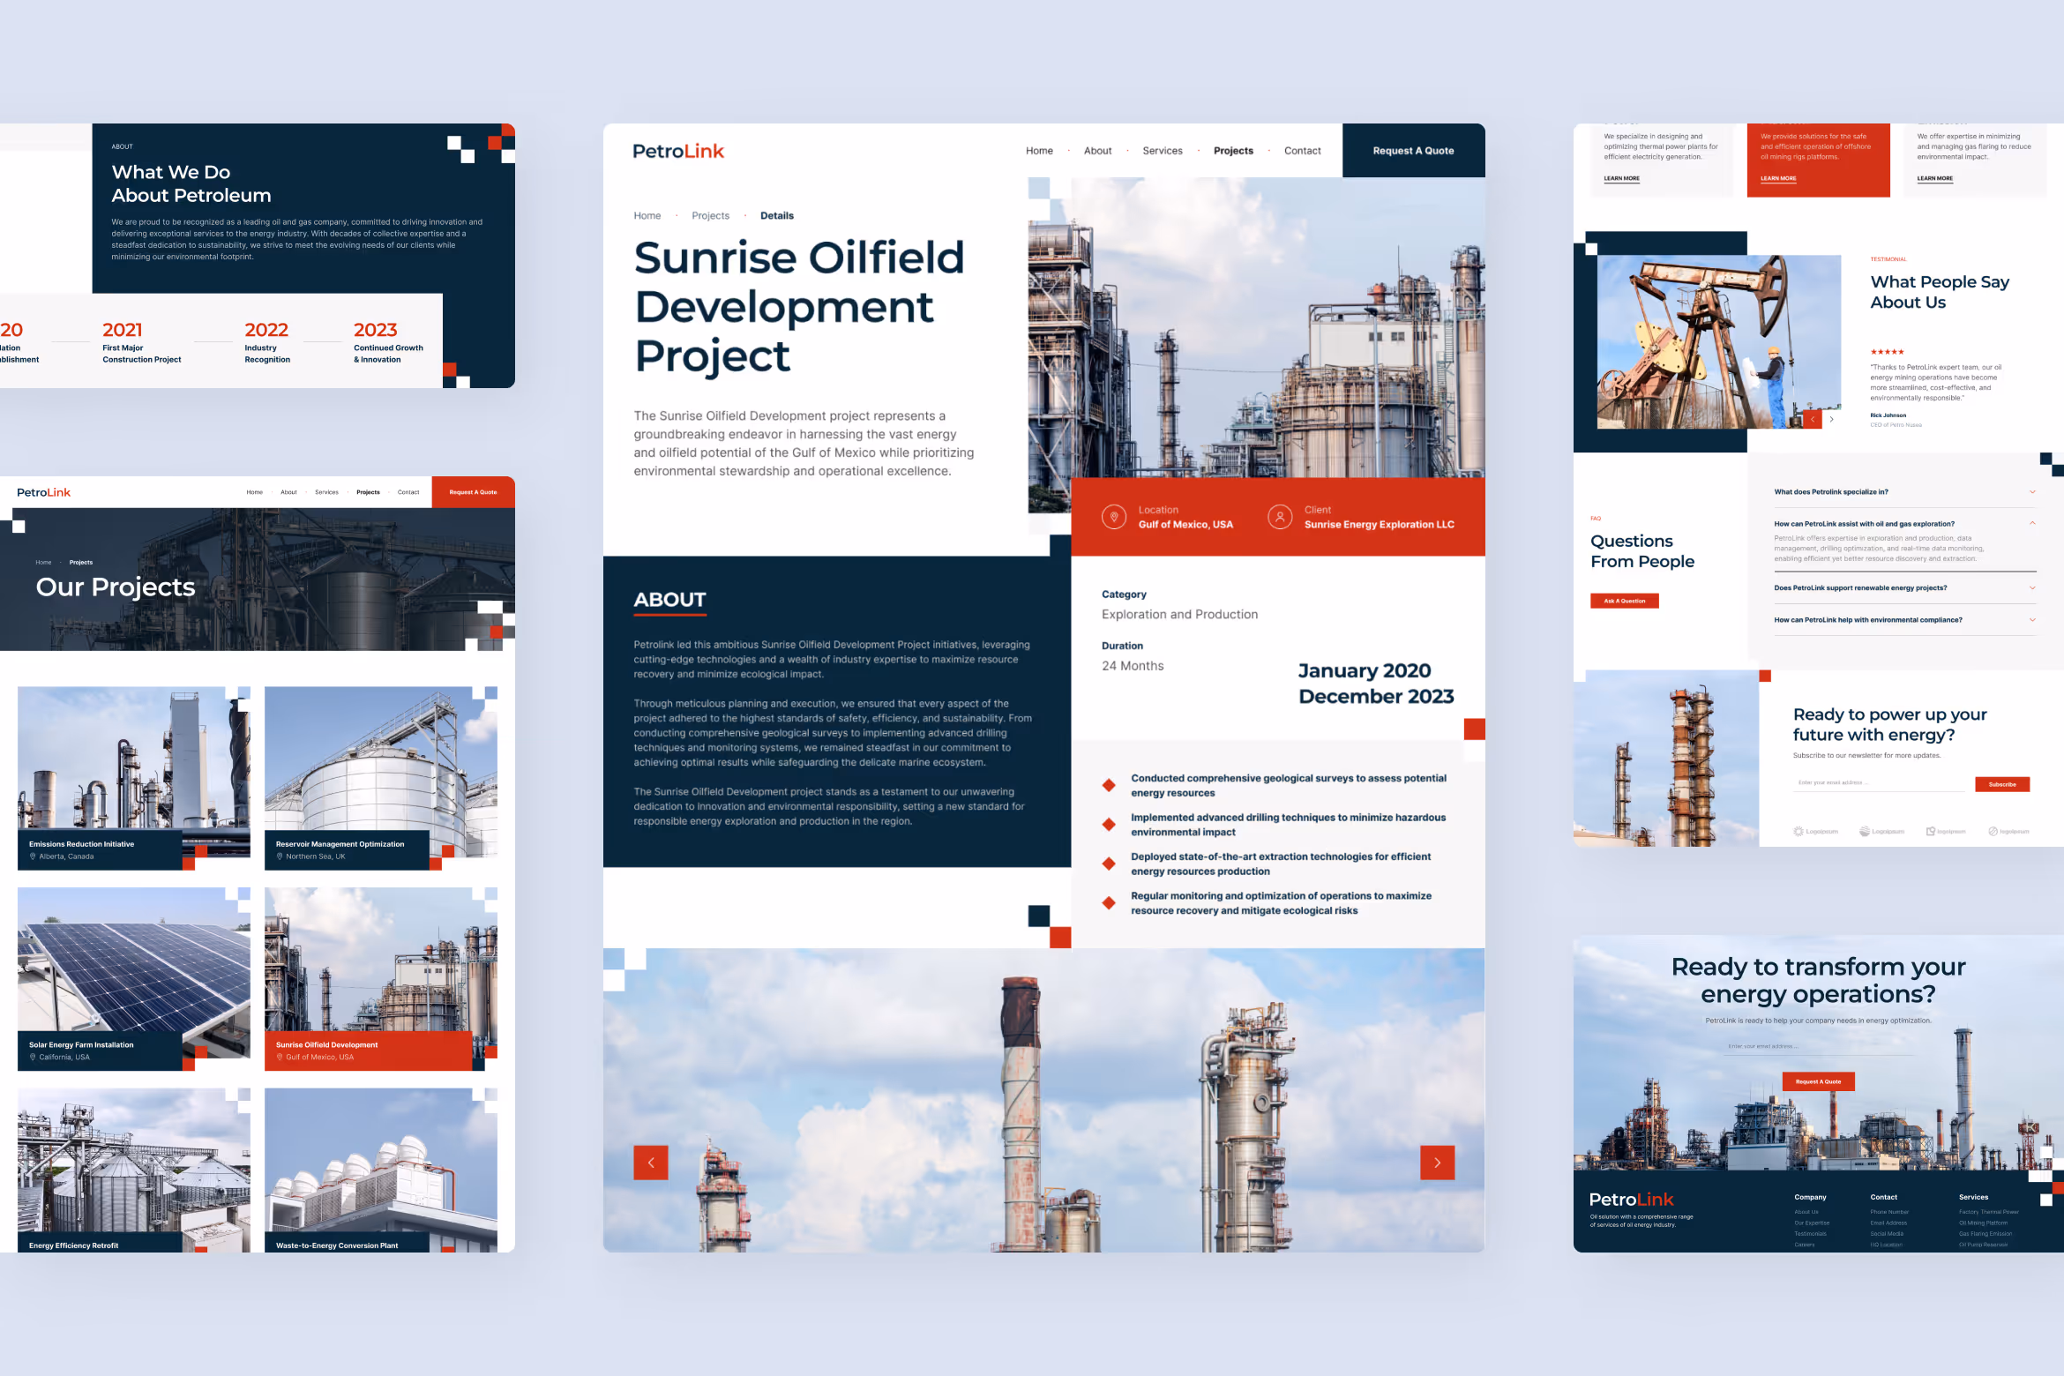Go to next testimonial arrow

[x=1832, y=419]
